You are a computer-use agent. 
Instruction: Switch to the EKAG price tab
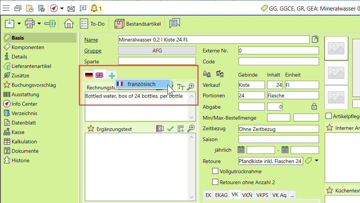tap(221, 195)
